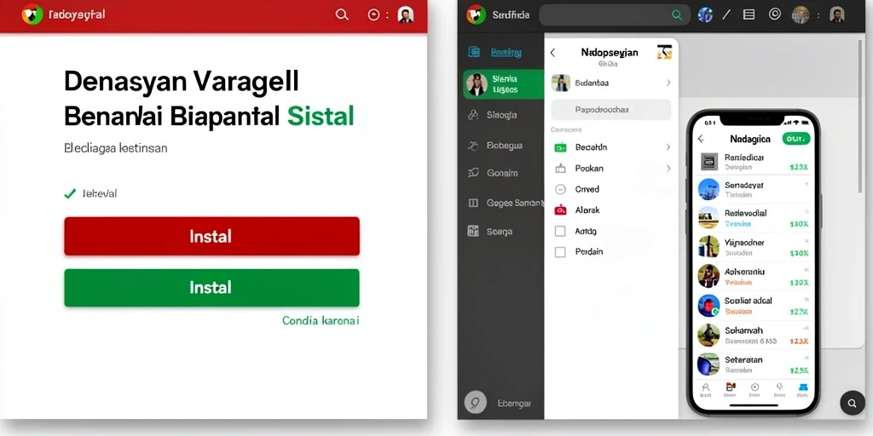The height and width of the screenshot is (436, 873).
Task: Open Gonaim in the dark sidebar
Action: click(500, 173)
